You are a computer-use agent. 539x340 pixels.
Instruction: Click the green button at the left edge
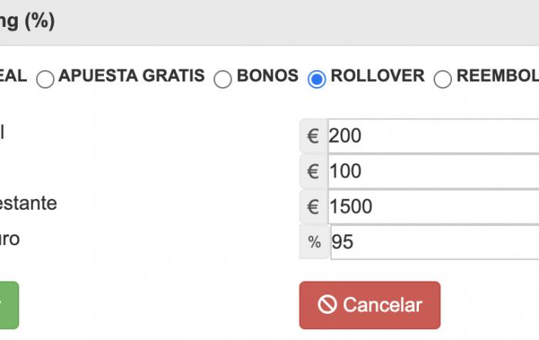(9, 305)
